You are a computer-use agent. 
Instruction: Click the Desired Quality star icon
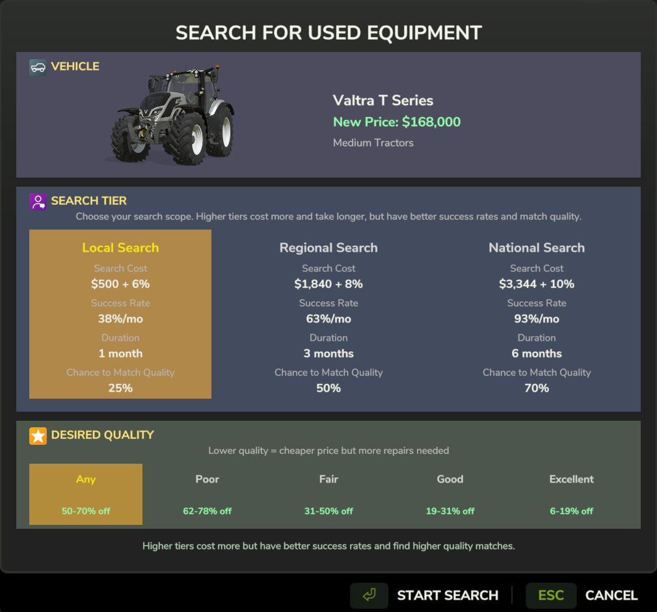click(x=37, y=436)
